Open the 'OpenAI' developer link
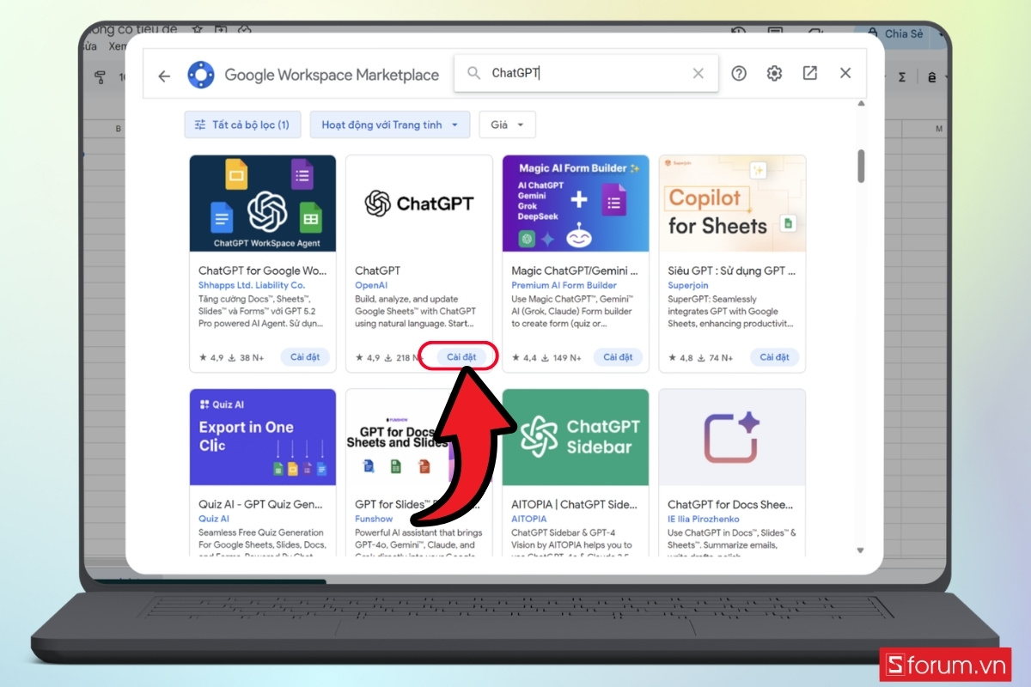The height and width of the screenshot is (687, 1031). (371, 285)
